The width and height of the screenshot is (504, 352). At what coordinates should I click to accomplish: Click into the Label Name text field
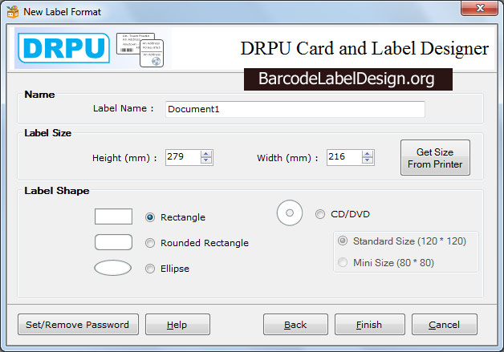295,109
